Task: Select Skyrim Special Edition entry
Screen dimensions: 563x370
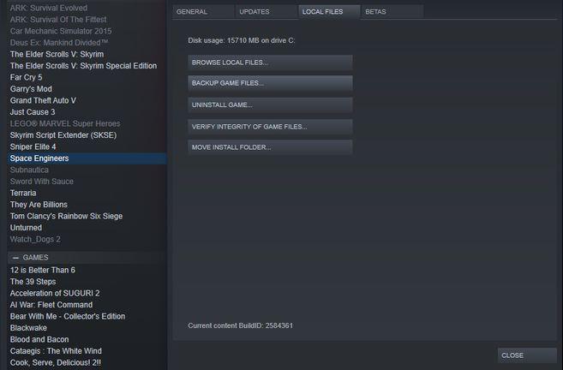Action: click(83, 66)
